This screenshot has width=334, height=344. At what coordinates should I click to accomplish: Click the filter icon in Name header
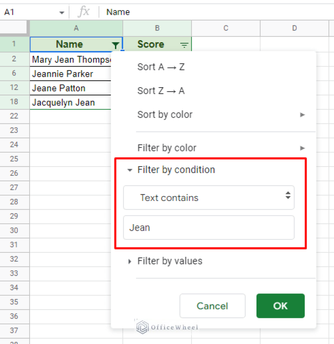pos(115,45)
